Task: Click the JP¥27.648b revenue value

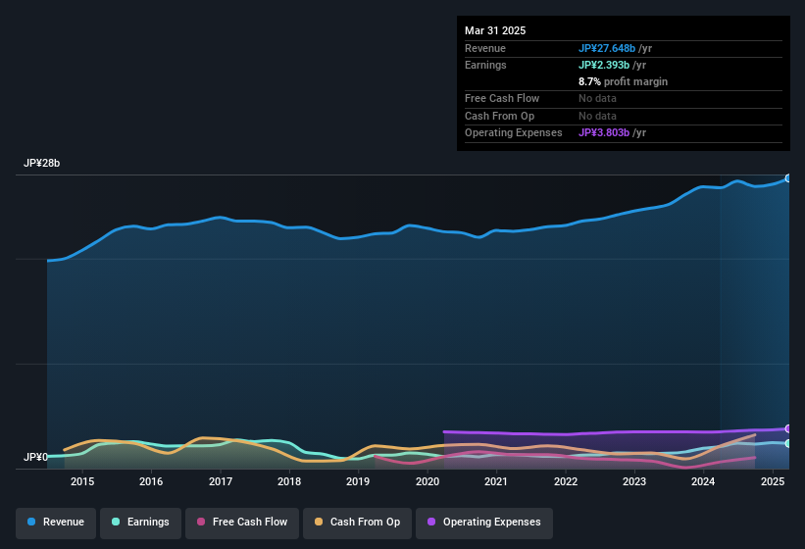Action: pyautogui.click(x=607, y=48)
